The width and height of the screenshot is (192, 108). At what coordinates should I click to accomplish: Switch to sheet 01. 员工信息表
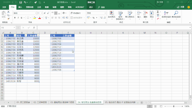tap(23, 102)
